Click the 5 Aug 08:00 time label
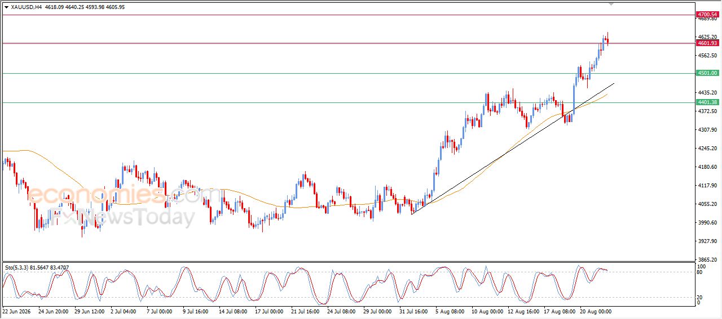This screenshot has width=722, height=319. click(x=450, y=311)
